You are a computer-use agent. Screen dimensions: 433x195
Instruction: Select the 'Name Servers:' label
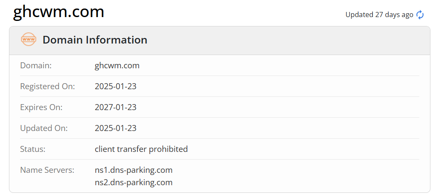tap(47, 170)
